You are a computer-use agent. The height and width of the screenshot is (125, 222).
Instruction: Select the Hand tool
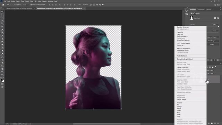click(x=2, y=69)
